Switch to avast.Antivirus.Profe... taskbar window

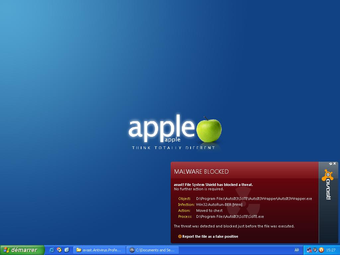pyautogui.click(x=99, y=250)
